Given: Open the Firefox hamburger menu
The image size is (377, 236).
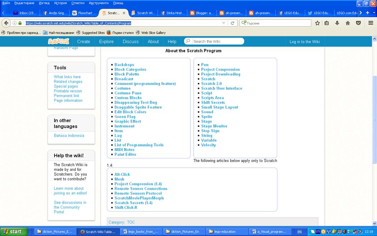Looking at the screenshot, I should pyautogui.click(x=370, y=23).
